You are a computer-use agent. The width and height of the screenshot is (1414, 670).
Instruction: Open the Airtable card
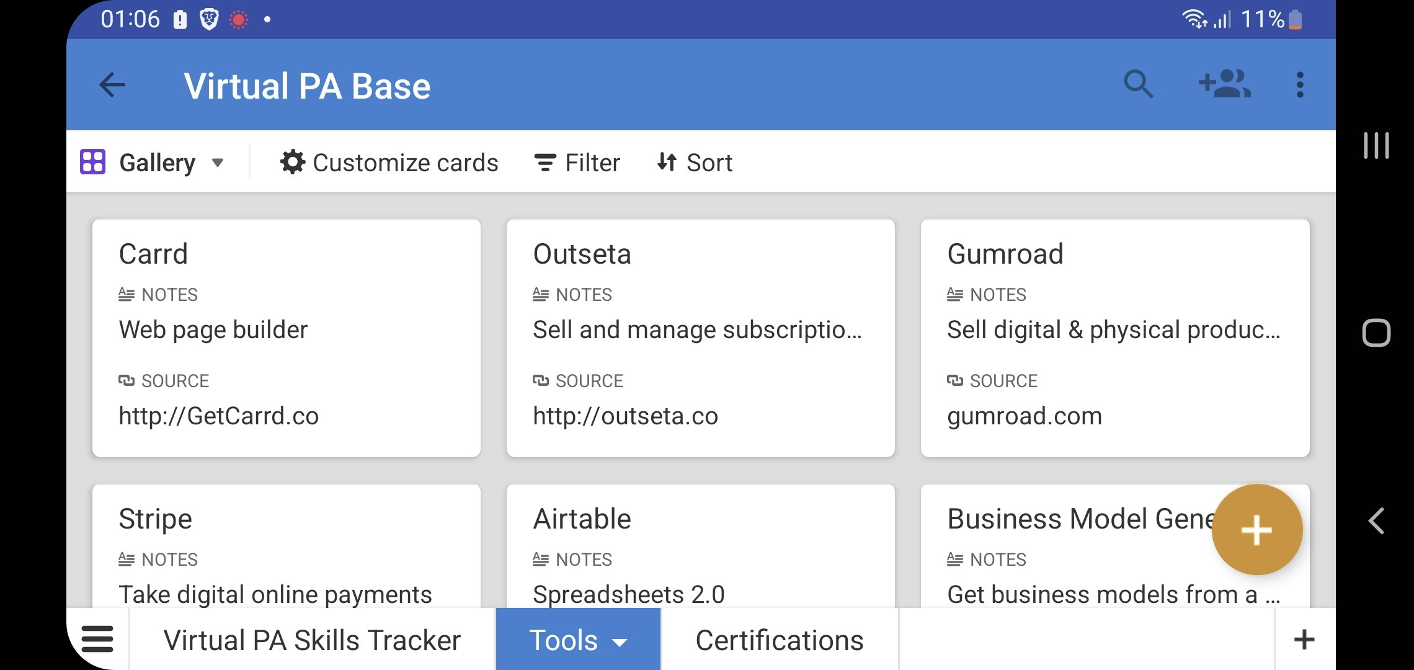click(x=701, y=546)
